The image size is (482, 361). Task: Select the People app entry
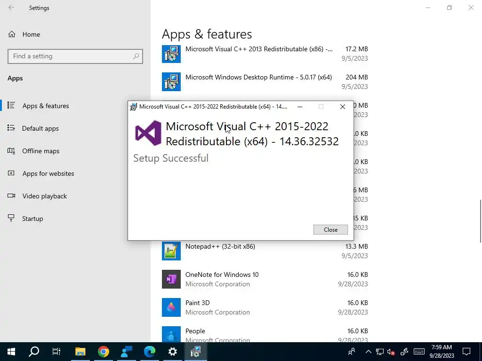coord(265,334)
